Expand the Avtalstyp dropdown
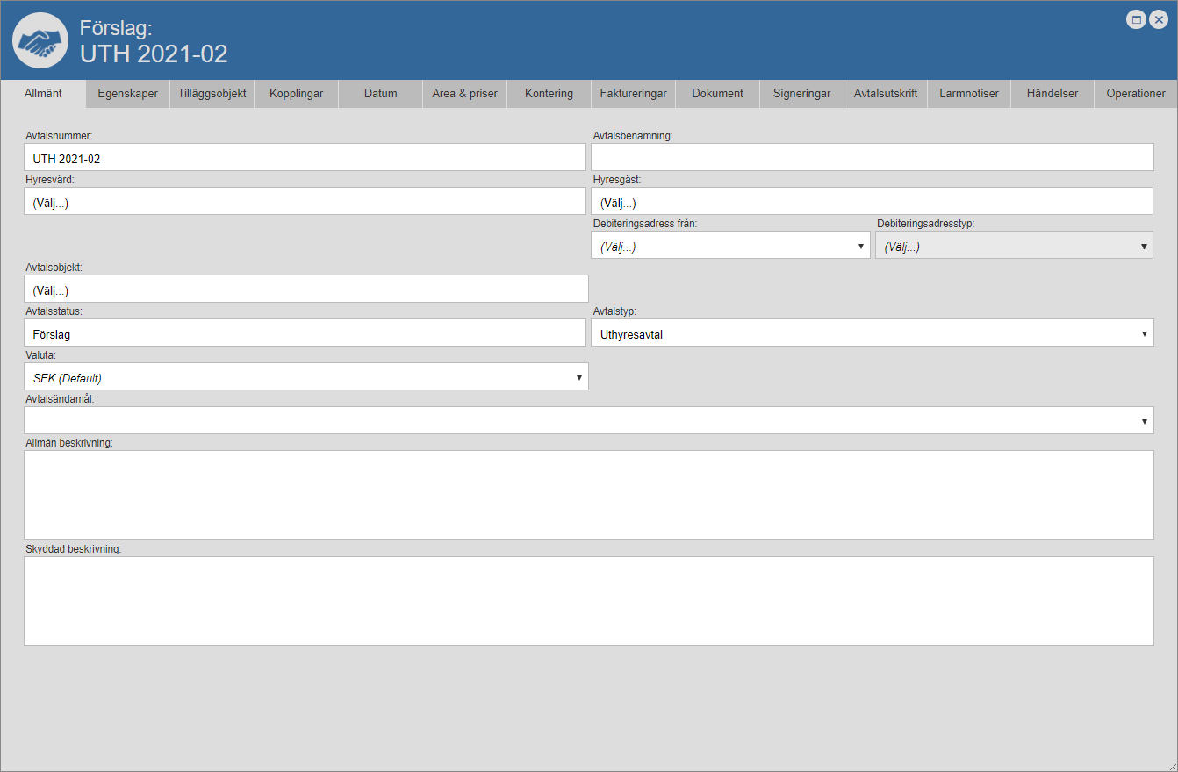Screen dimensions: 1178x772 coord(872,333)
